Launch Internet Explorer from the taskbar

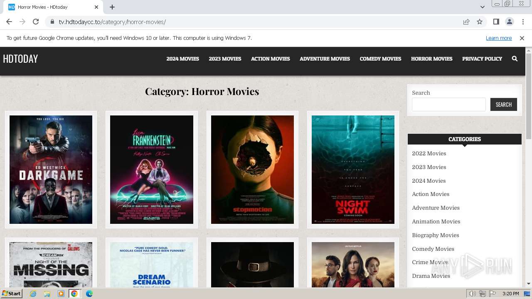pos(33,294)
